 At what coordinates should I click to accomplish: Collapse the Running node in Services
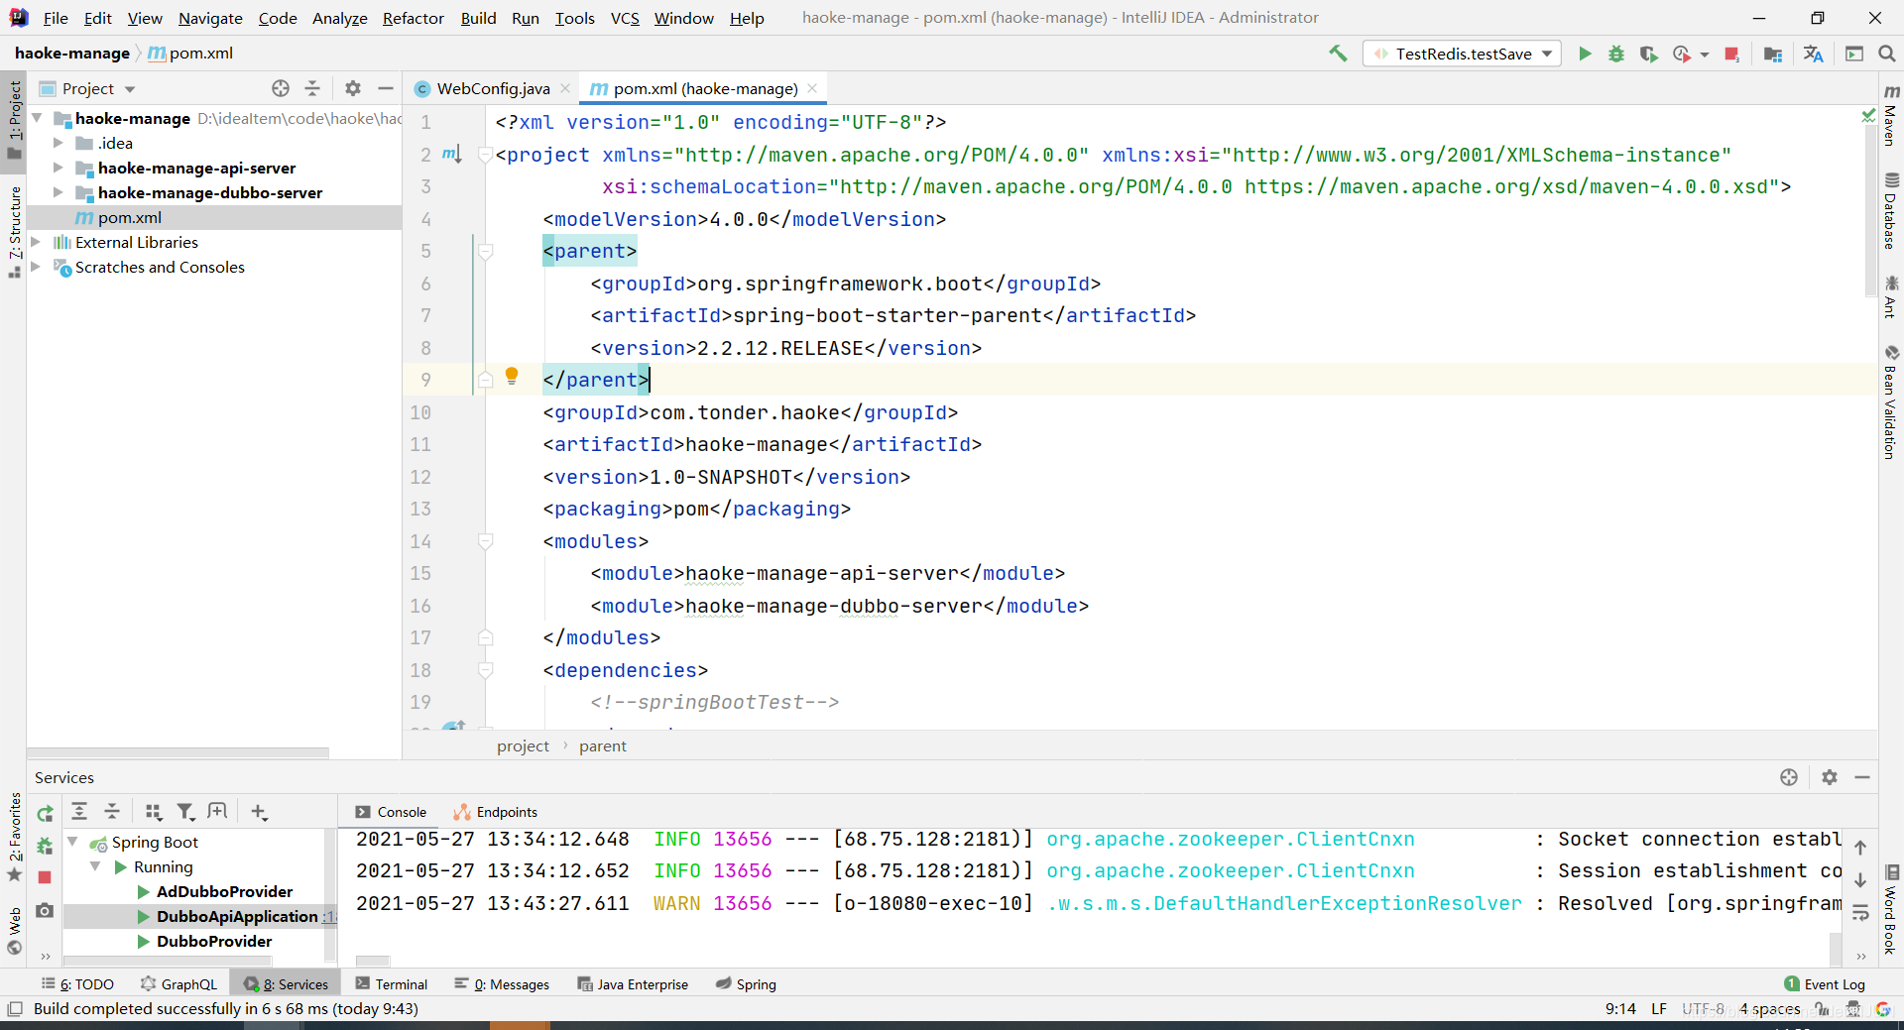click(x=95, y=866)
